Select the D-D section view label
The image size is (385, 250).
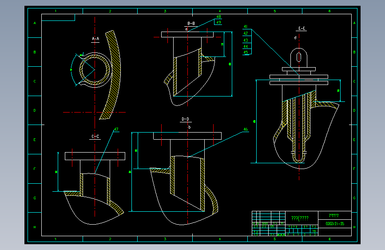tap(185, 119)
